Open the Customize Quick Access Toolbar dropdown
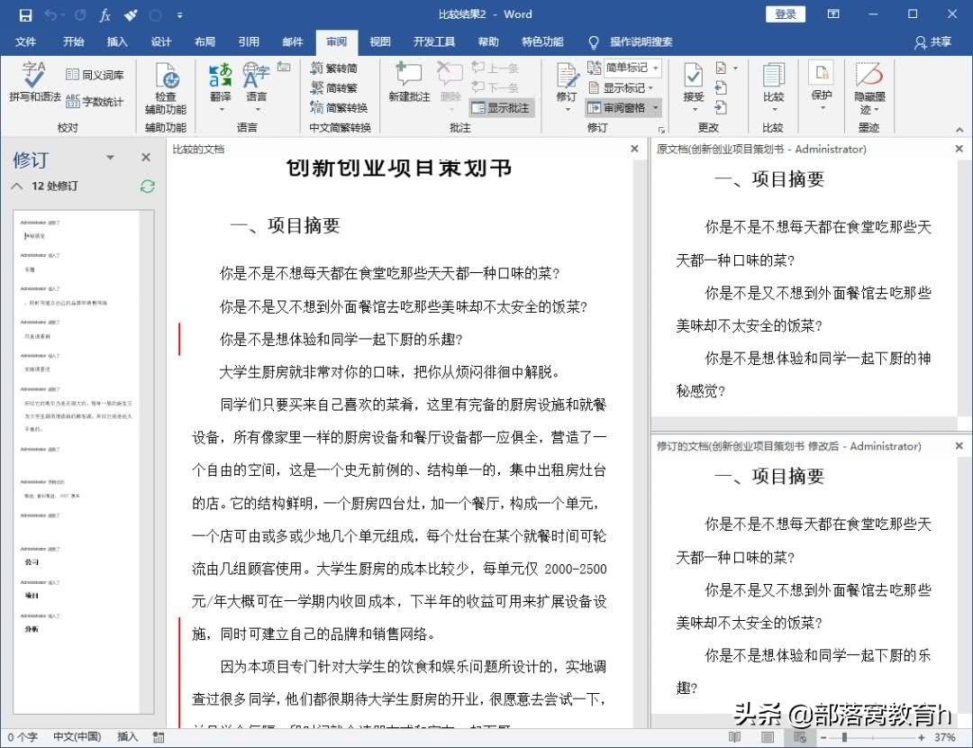973x748 pixels. (180, 15)
